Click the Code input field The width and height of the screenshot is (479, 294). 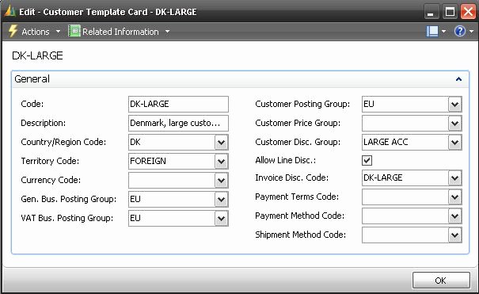pos(178,105)
